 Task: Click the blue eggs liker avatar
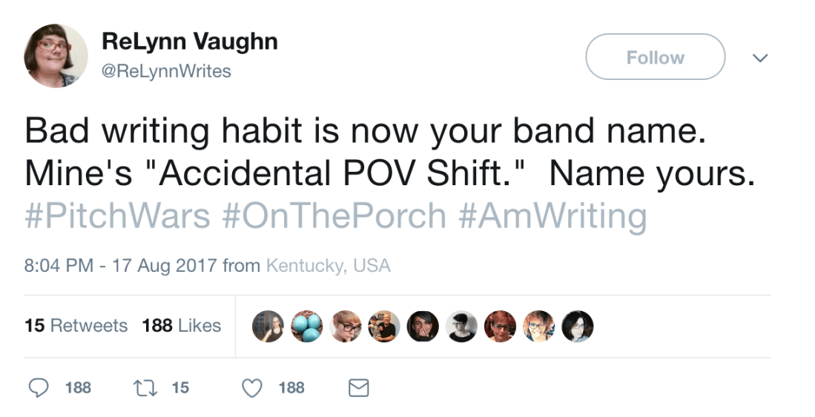click(x=306, y=326)
